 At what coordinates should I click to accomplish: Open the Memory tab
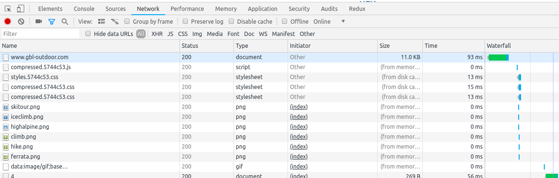pyautogui.click(x=226, y=9)
